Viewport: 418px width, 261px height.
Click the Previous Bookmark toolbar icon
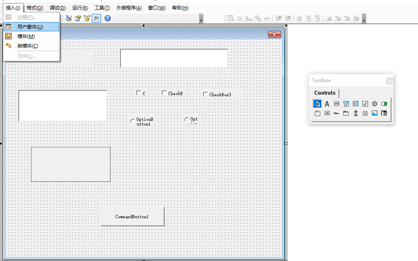(x=347, y=18)
